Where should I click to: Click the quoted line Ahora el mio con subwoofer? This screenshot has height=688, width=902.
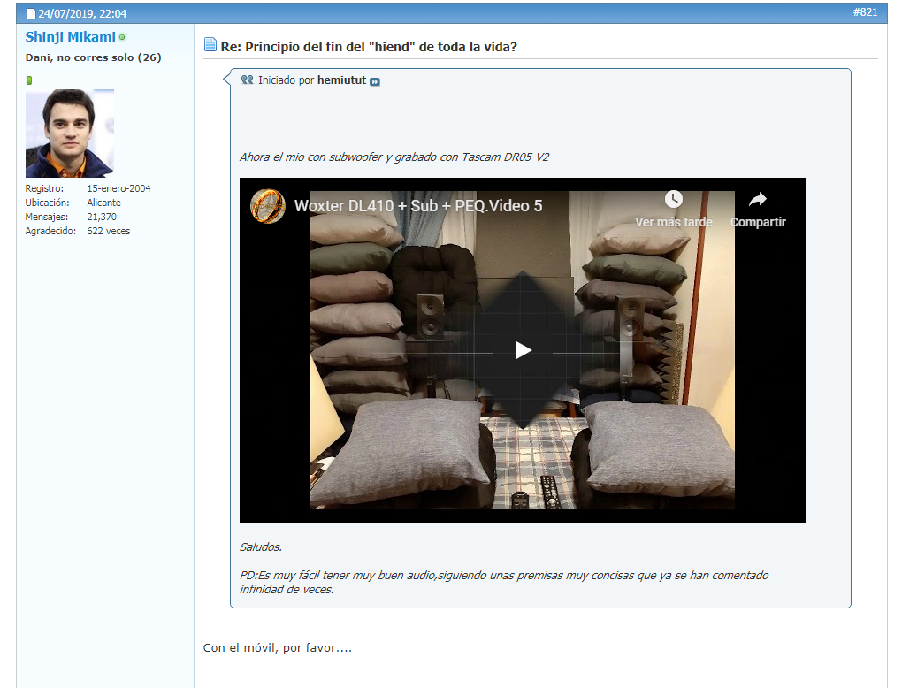pyautogui.click(x=394, y=157)
